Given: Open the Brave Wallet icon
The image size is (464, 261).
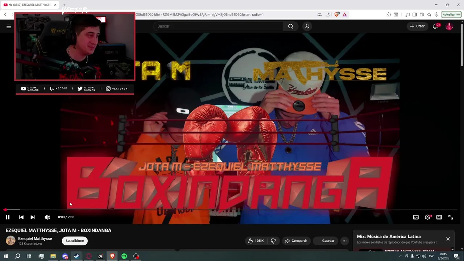Looking at the screenshot, I should pyautogui.click(x=422, y=14).
